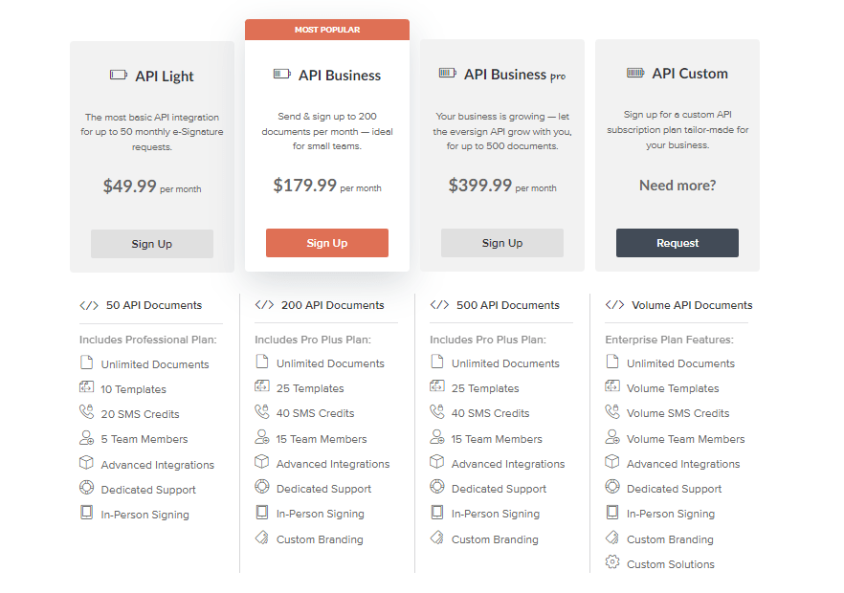The height and width of the screenshot is (593, 844).
Task: Select the In-Person Signing tablet icon
Action: click(86, 514)
